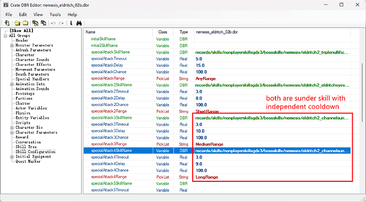Select the Death Parameters group
Screen dimensions: 366x202
click(32, 74)
